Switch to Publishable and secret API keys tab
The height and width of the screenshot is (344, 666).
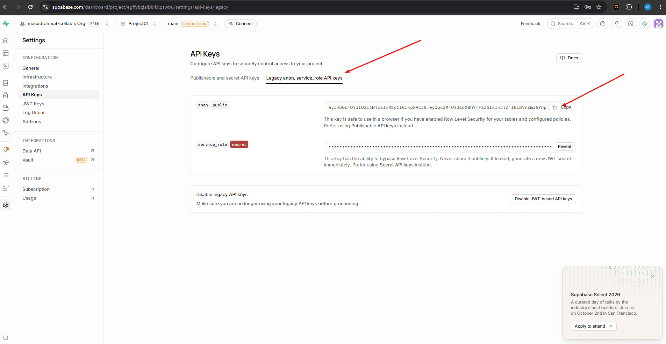coord(225,78)
